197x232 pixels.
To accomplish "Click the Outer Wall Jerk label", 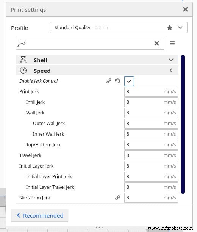I will click(49, 124).
